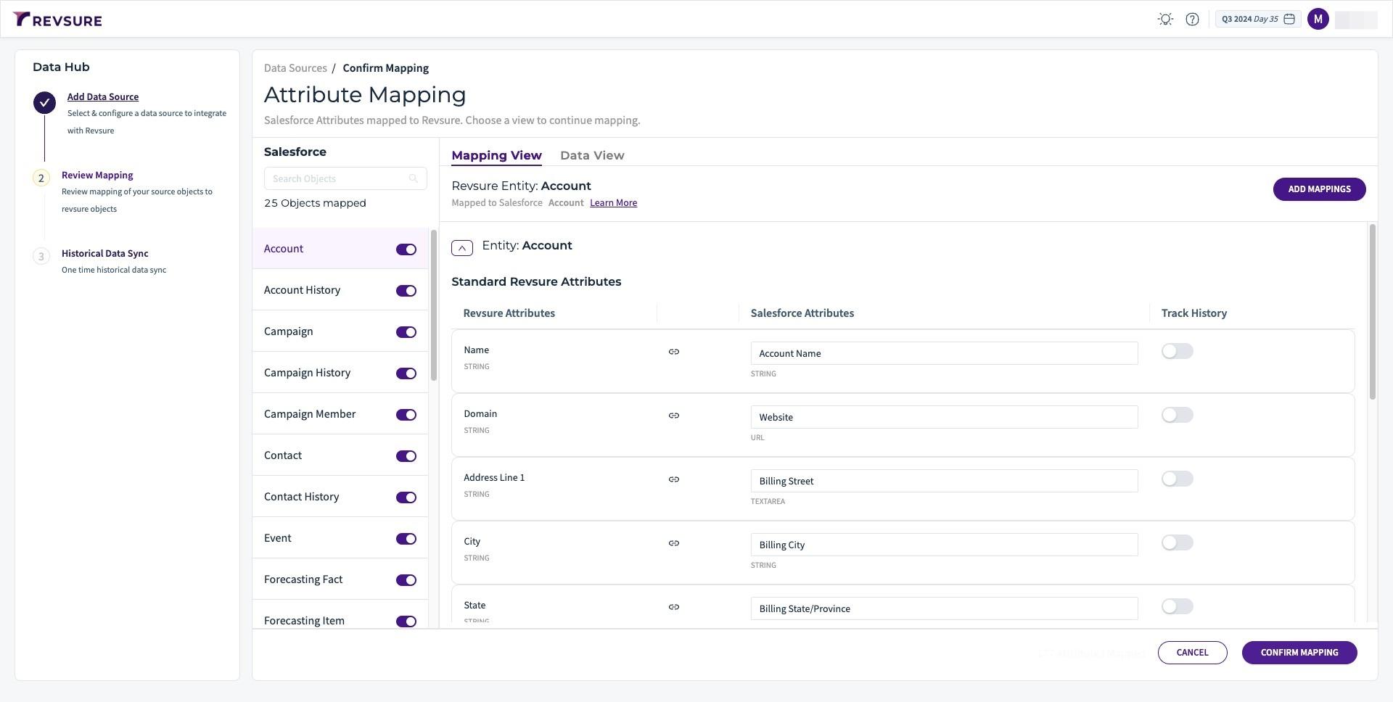Select Campaign History in objects list
This screenshot has height=702, width=1393.
(340, 373)
